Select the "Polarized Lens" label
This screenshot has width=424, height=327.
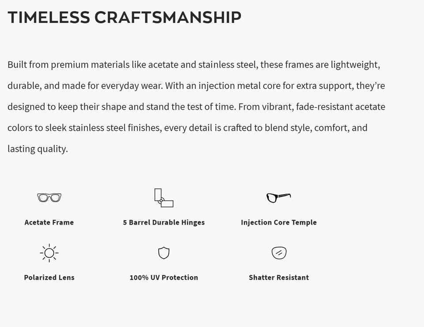[49, 278]
